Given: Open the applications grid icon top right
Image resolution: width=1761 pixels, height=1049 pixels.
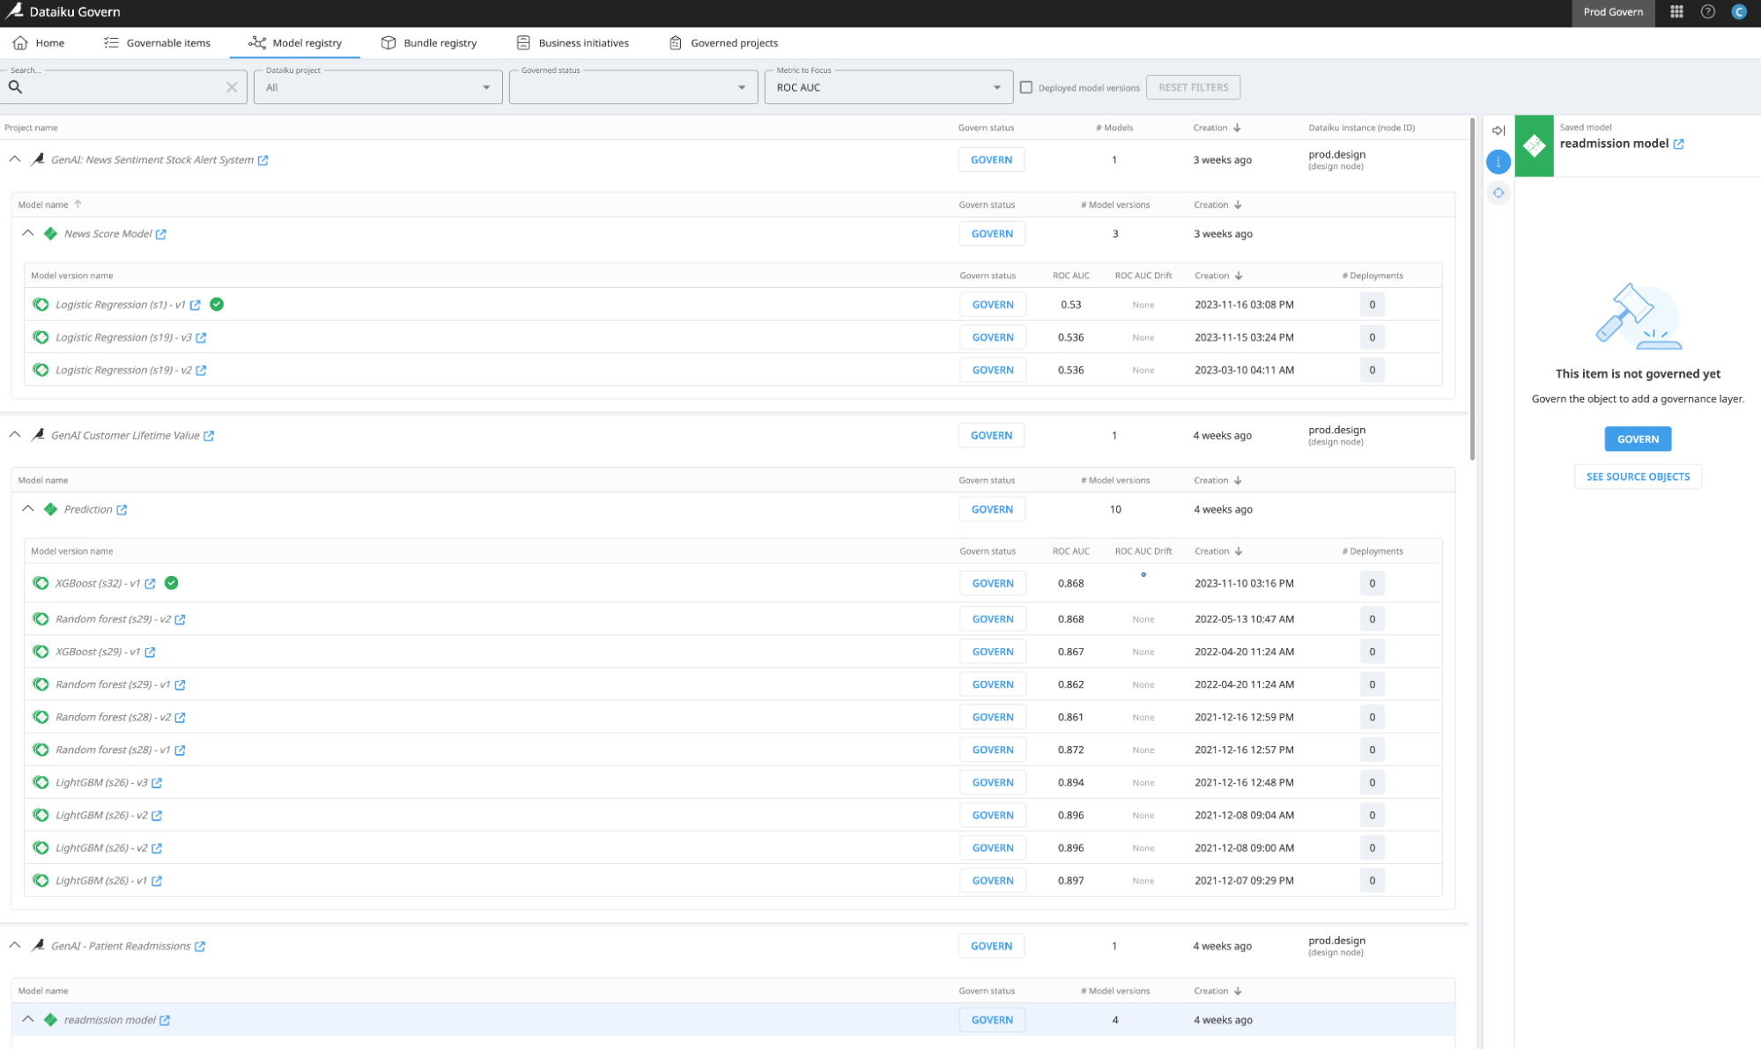Looking at the screenshot, I should coord(1676,12).
